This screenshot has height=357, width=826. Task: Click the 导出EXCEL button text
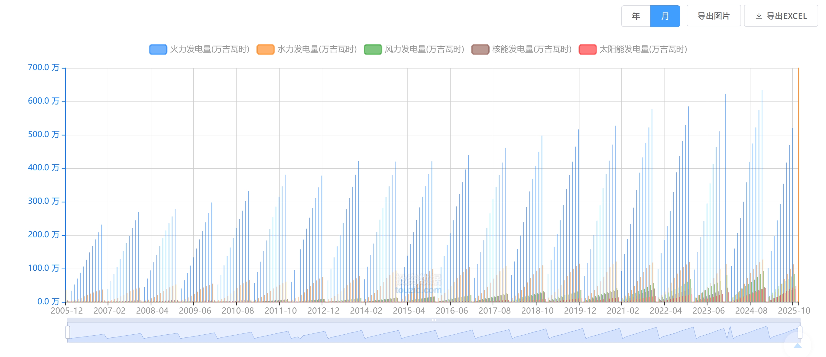point(787,16)
